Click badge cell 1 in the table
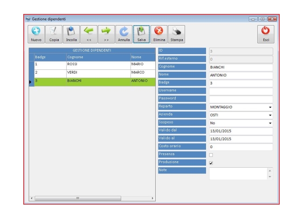Viewport: 303px width, 219px height. [x=50, y=66]
